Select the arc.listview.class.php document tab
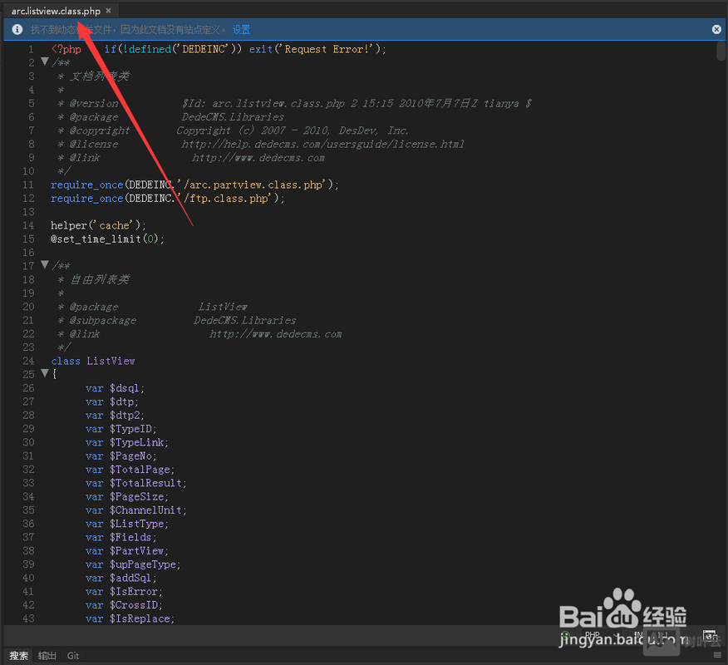The height and width of the screenshot is (665, 728). (x=56, y=11)
